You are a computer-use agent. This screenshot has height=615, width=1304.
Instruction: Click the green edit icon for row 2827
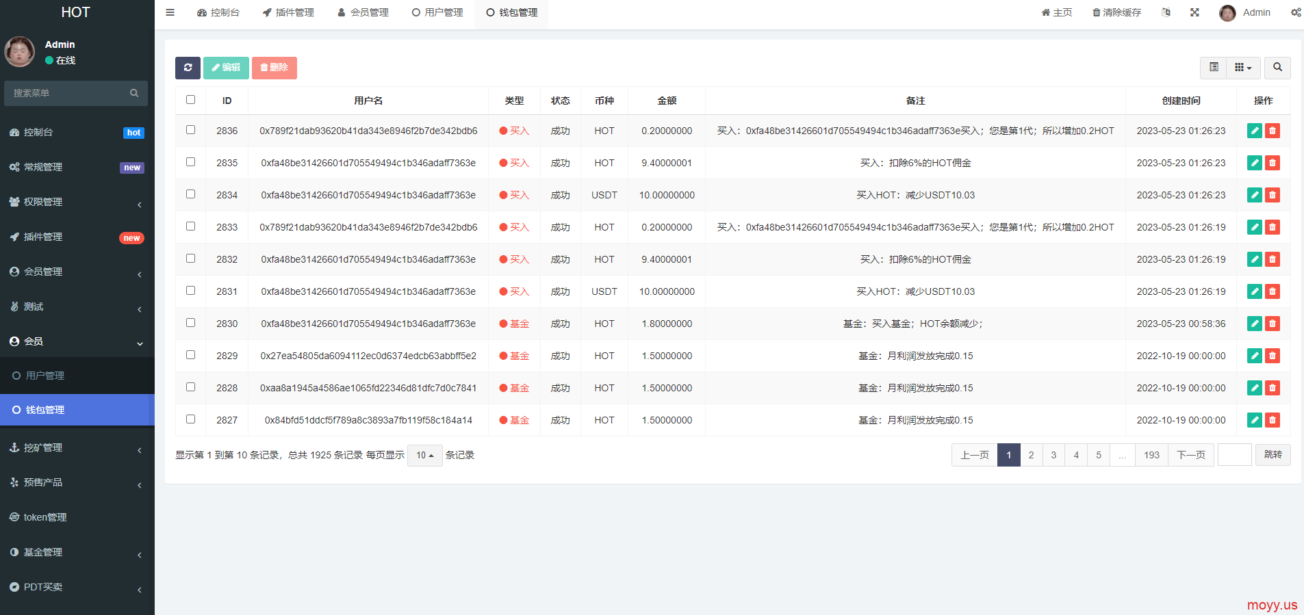[x=1254, y=420]
